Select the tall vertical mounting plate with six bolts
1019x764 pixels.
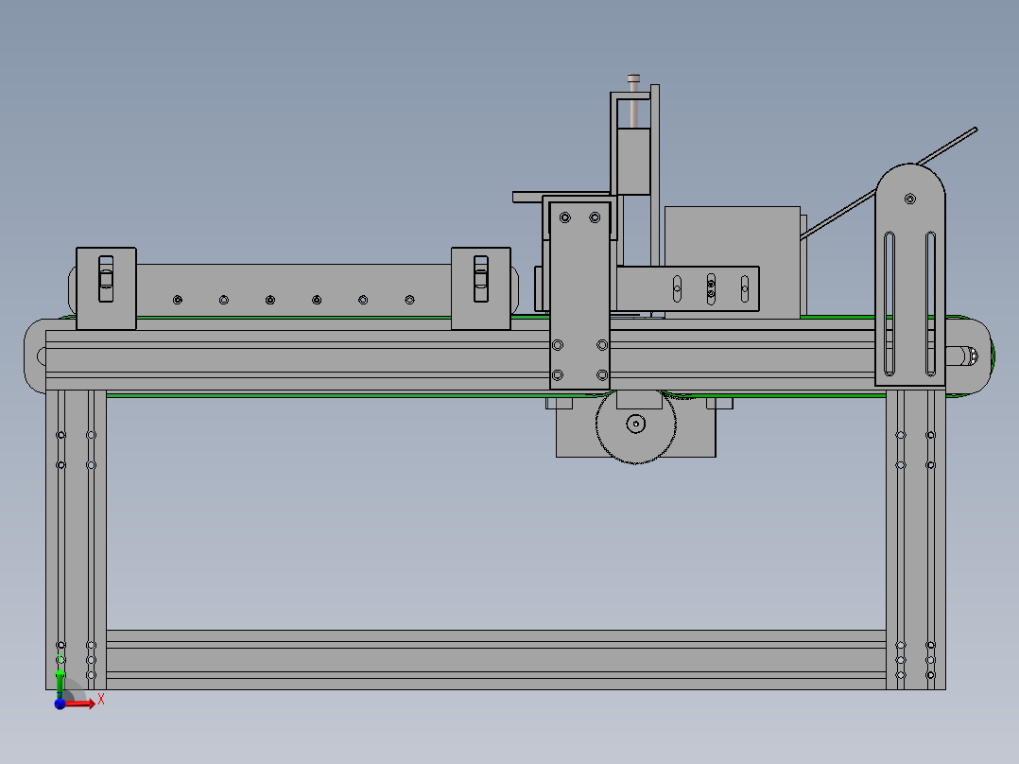pos(579,296)
